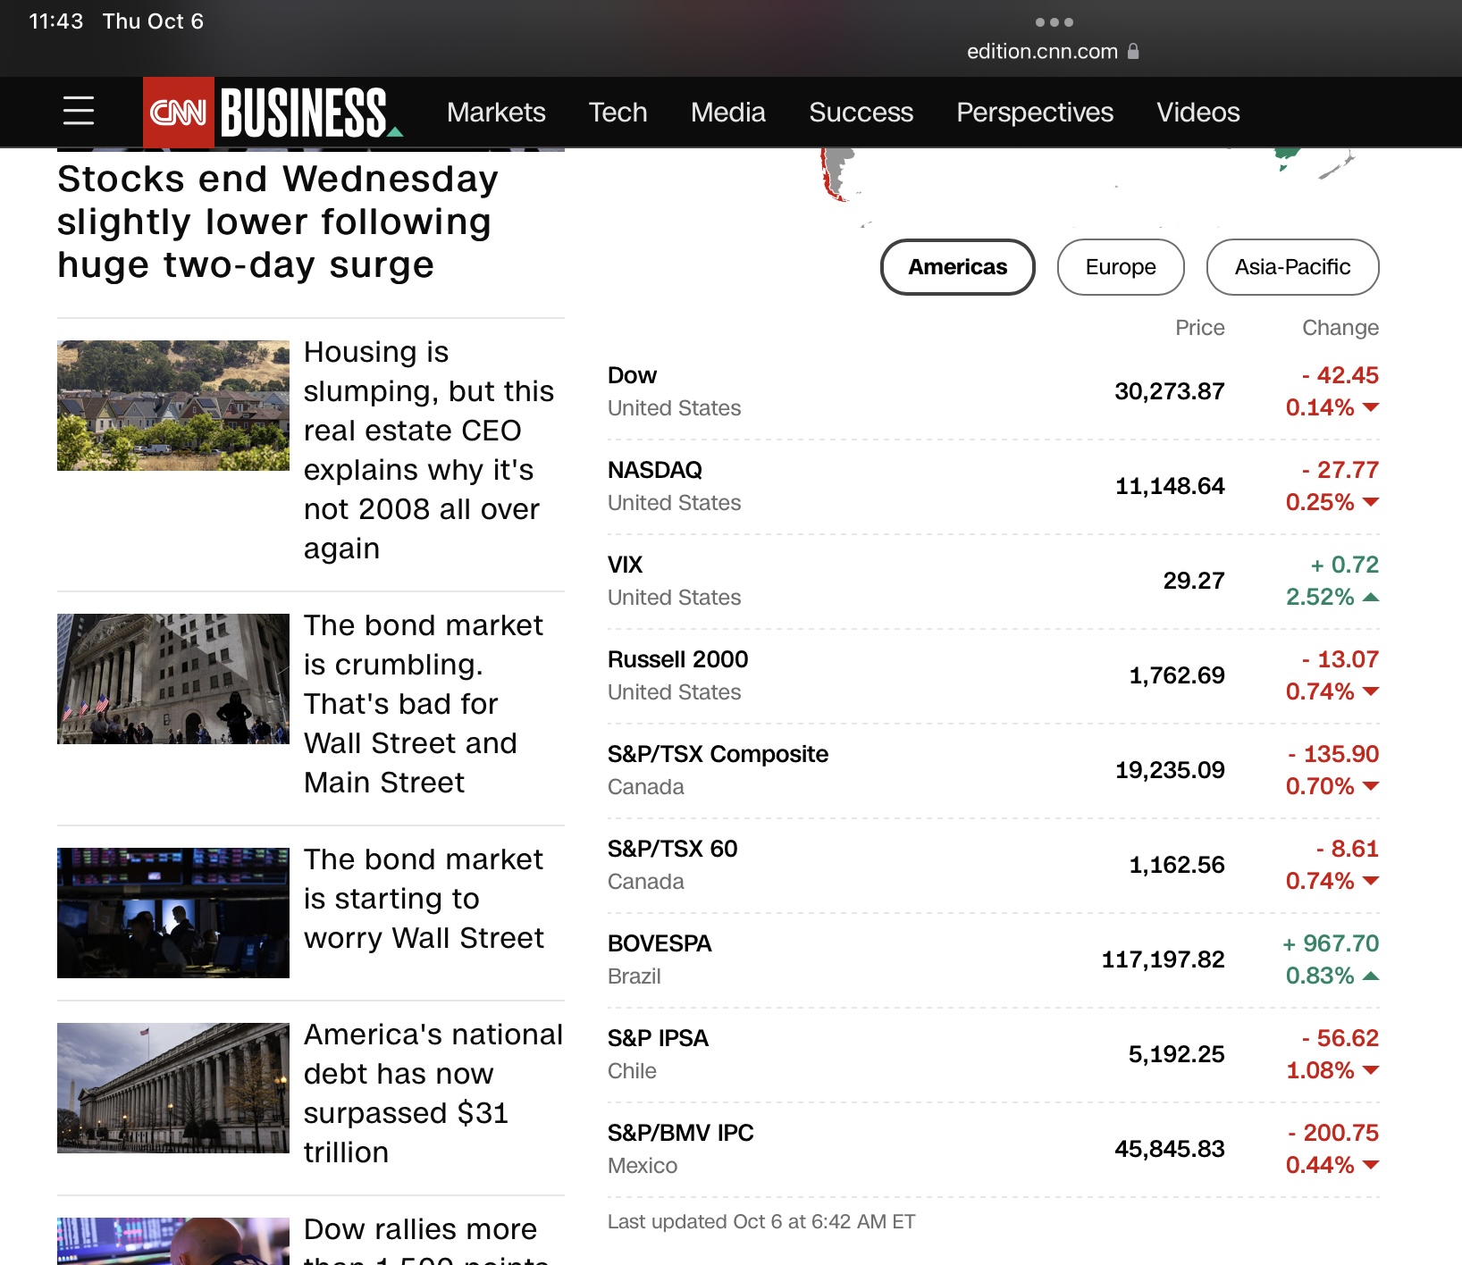Image resolution: width=1462 pixels, height=1265 pixels.
Task: Click the NASDAQ index name
Action: tap(655, 470)
